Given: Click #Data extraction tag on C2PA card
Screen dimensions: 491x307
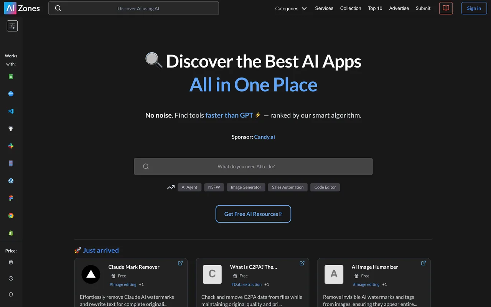Looking at the screenshot, I should [x=246, y=284].
